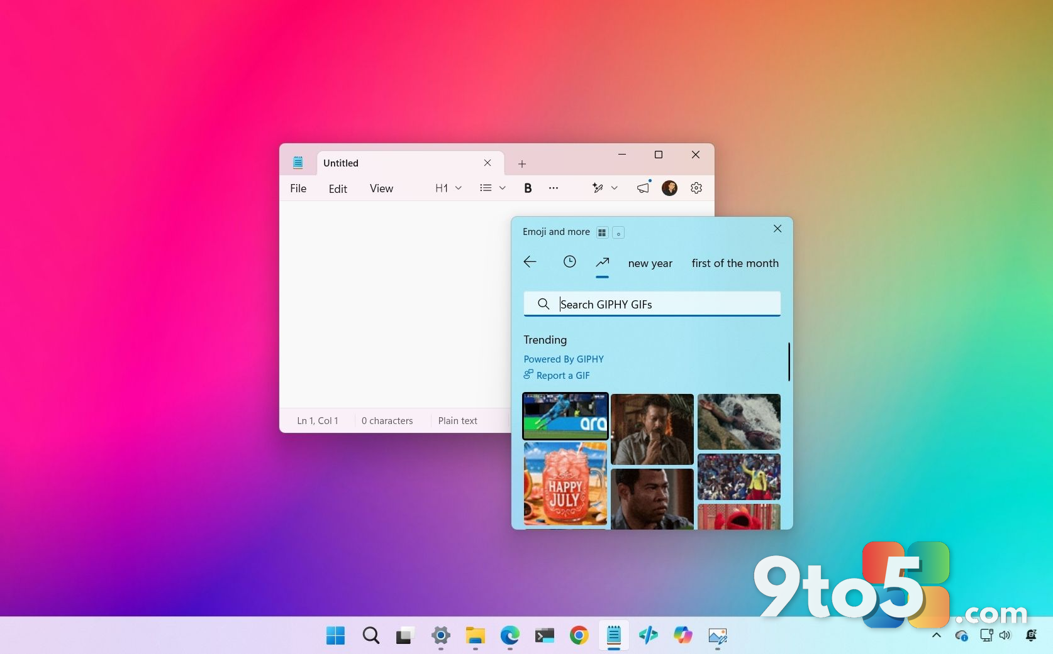Click Plain text in status bar
The image size is (1053, 654).
coord(458,421)
